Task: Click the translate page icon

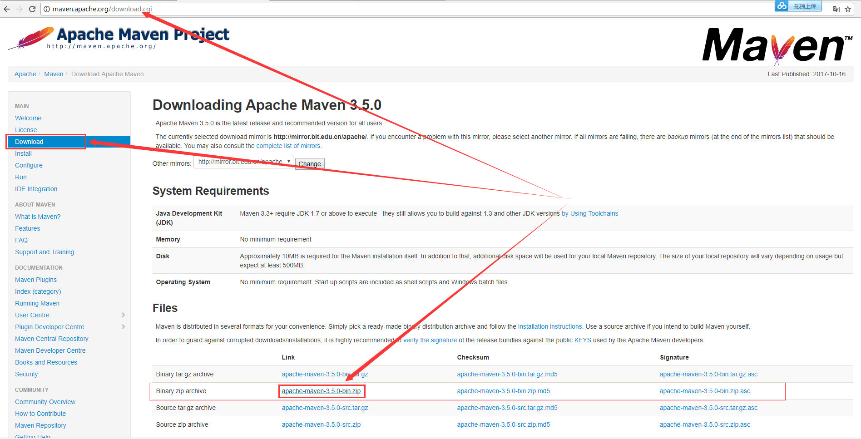Action: click(x=836, y=9)
